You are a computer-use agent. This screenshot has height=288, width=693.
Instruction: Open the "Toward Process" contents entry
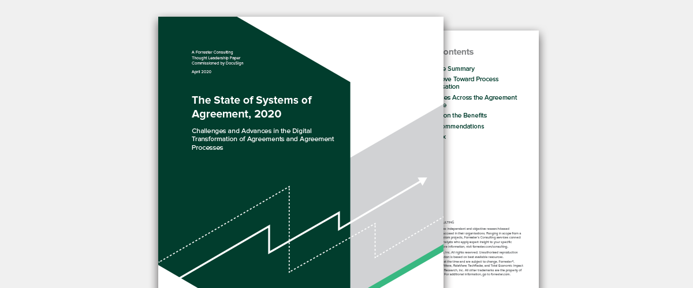471,82
